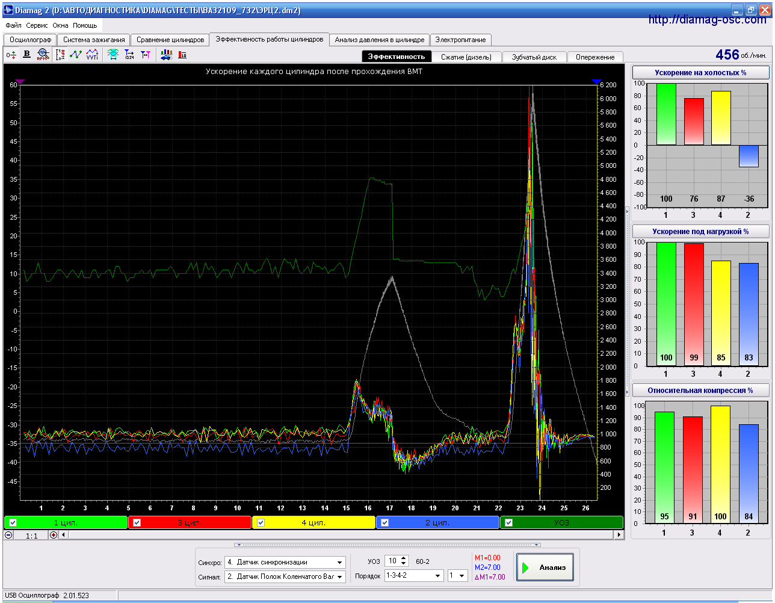Toggle the bold B toolbar icon
The image size is (775, 603).
pos(26,54)
